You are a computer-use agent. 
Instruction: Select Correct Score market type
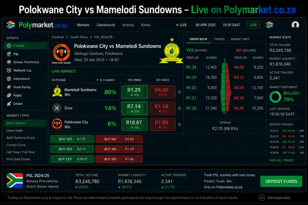16,145
